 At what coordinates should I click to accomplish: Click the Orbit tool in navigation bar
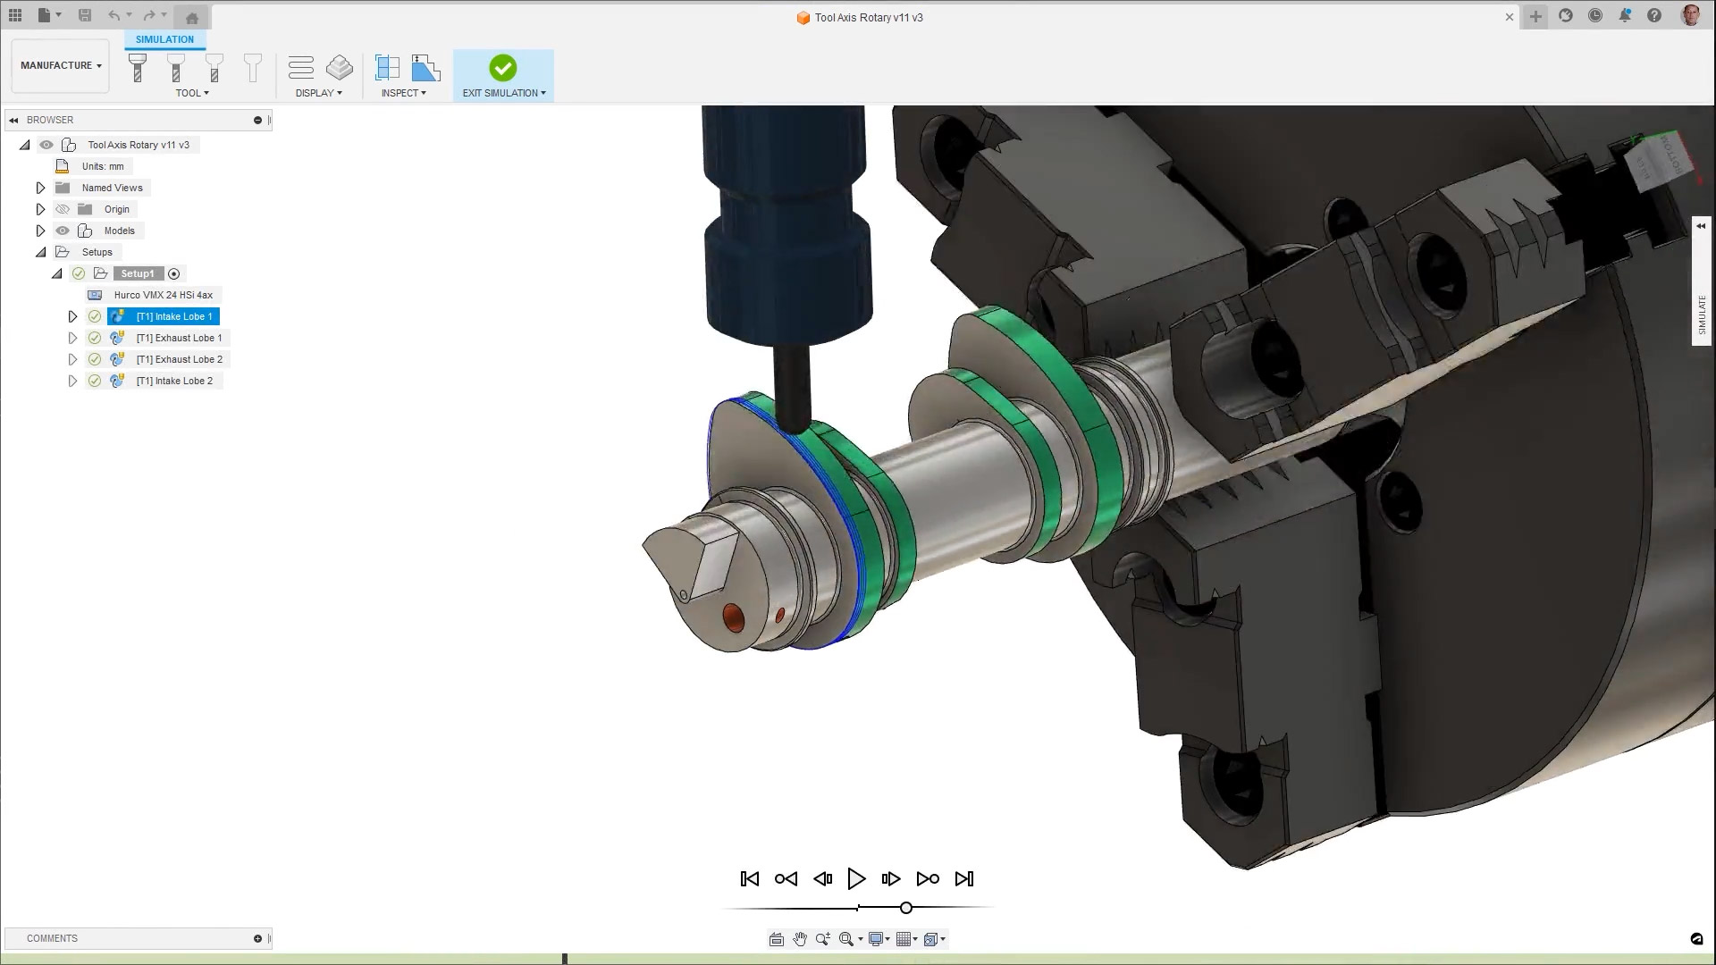pos(776,939)
